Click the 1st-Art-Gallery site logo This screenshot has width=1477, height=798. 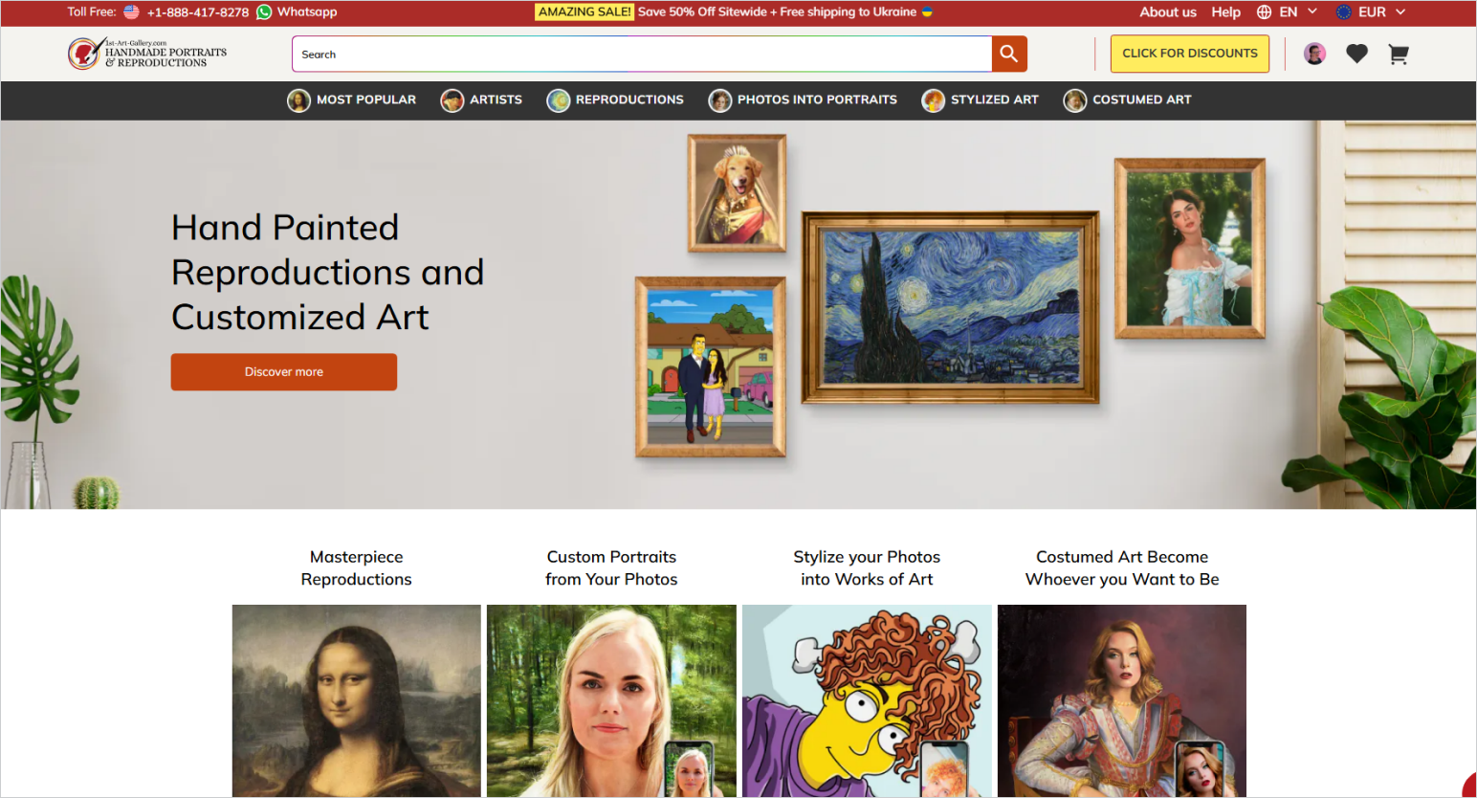[147, 54]
